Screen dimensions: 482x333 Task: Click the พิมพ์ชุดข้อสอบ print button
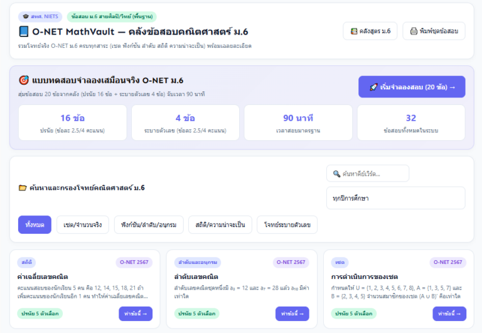(434, 31)
